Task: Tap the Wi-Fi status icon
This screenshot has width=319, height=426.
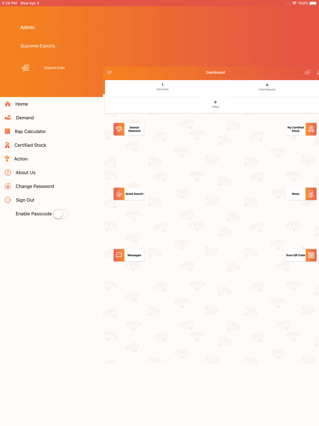Action: 294,3
